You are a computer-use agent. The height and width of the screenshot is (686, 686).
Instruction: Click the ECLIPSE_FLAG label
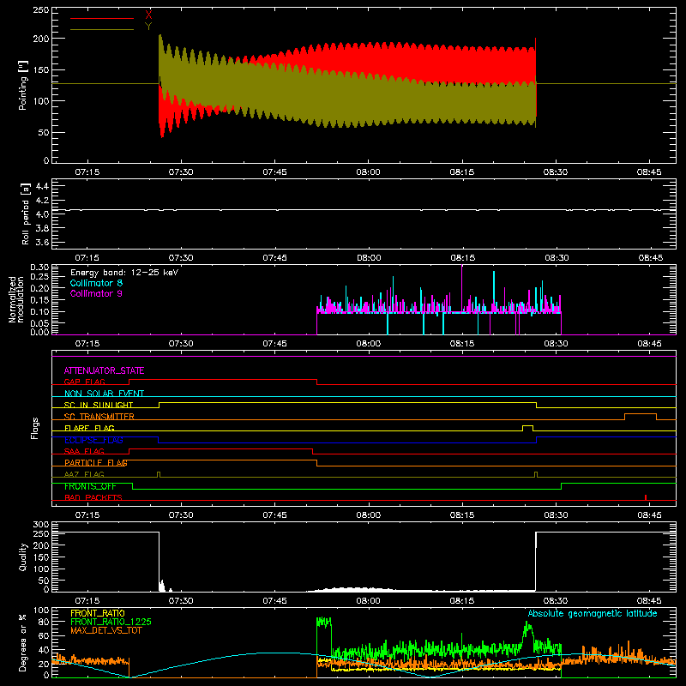[x=93, y=440]
